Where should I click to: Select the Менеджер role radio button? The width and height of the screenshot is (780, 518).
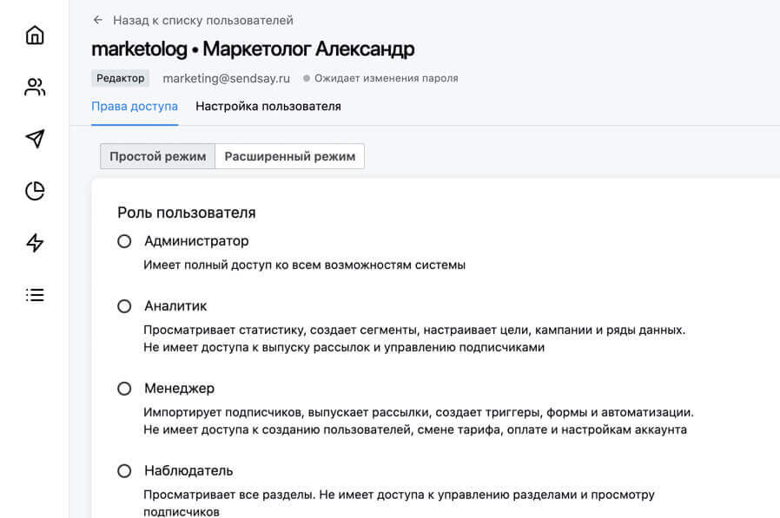click(x=123, y=389)
